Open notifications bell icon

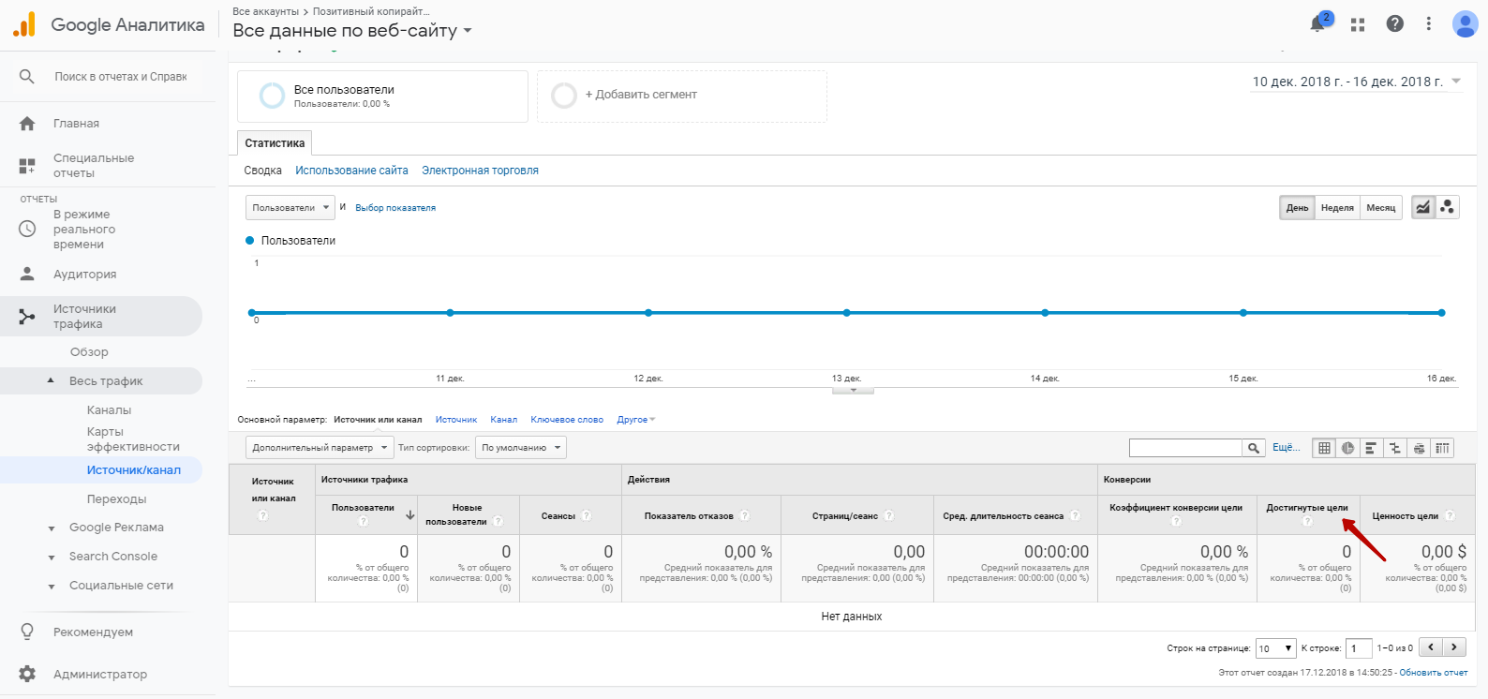click(1319, 23)
